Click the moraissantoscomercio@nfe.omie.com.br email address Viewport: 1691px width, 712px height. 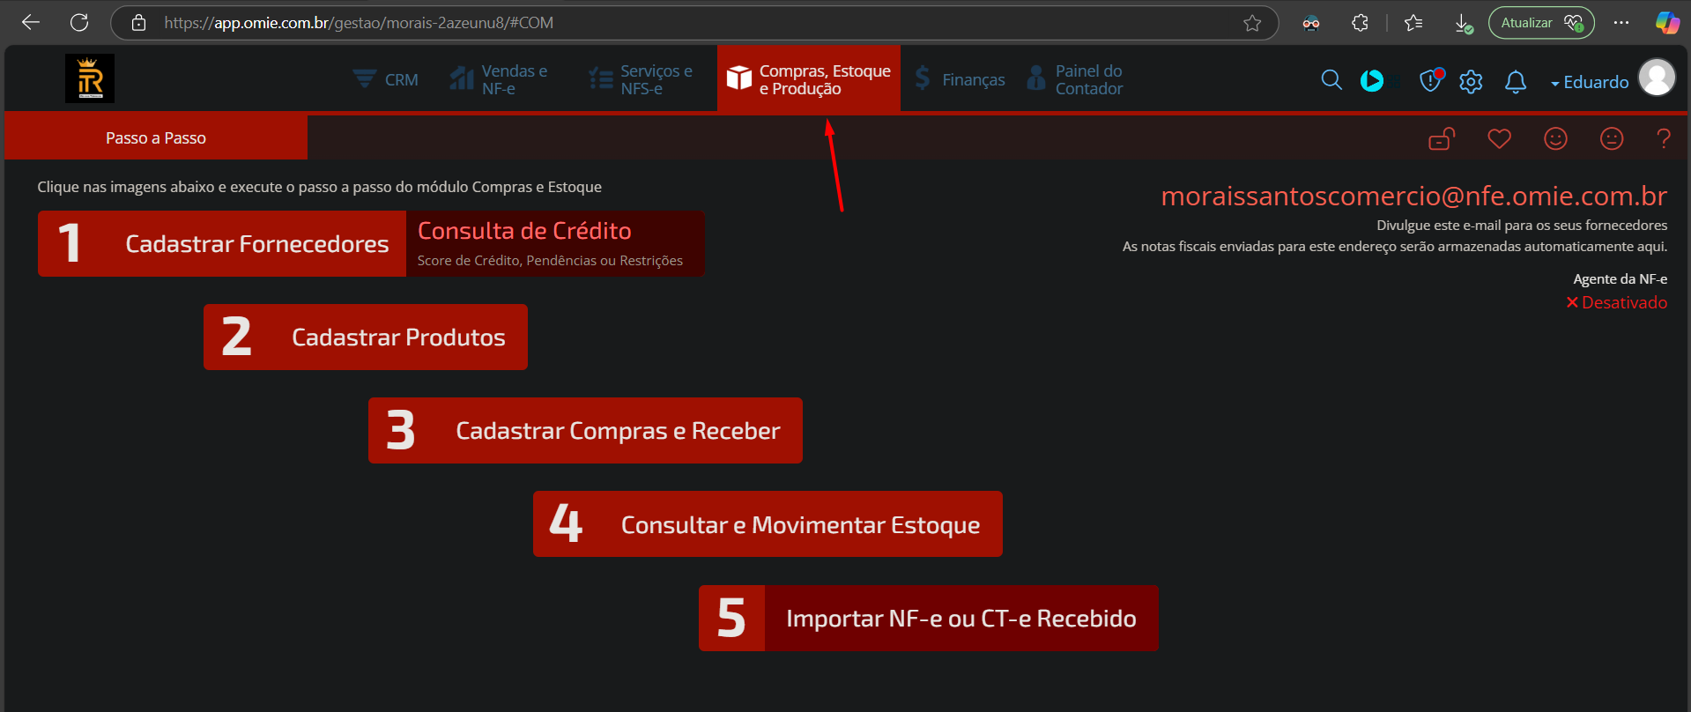[x=1413, y=196]
